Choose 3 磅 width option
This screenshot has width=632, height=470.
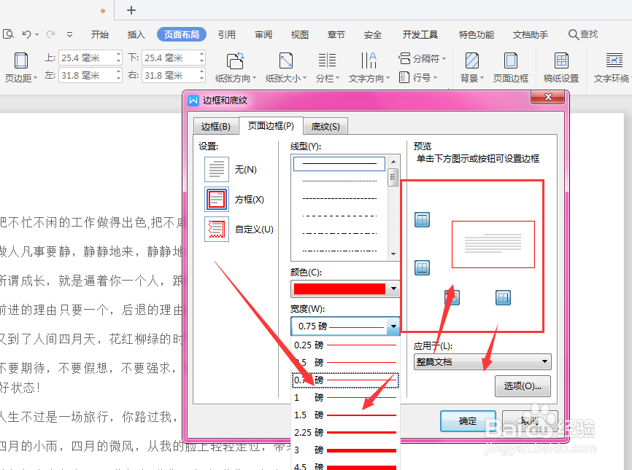click(345, 450)
